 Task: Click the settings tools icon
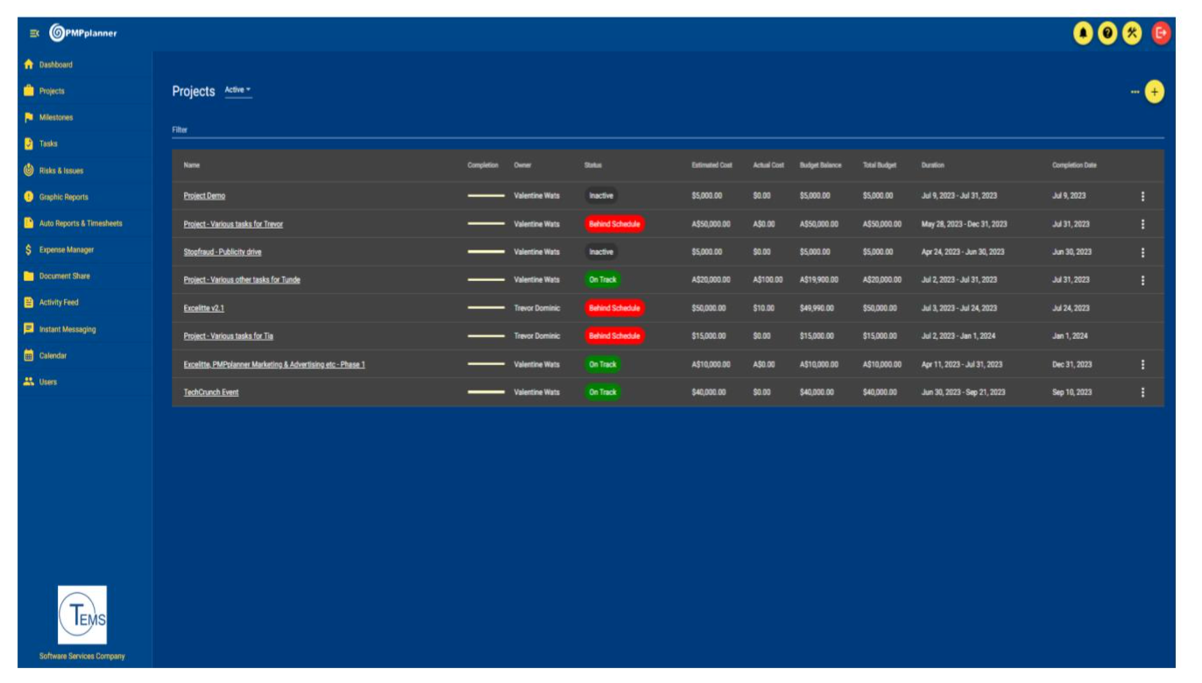(x=1133, y=33)
